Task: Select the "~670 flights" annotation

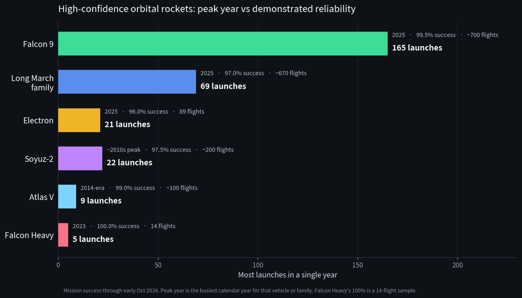Action: pyautogui.click(x=291, y=73)
